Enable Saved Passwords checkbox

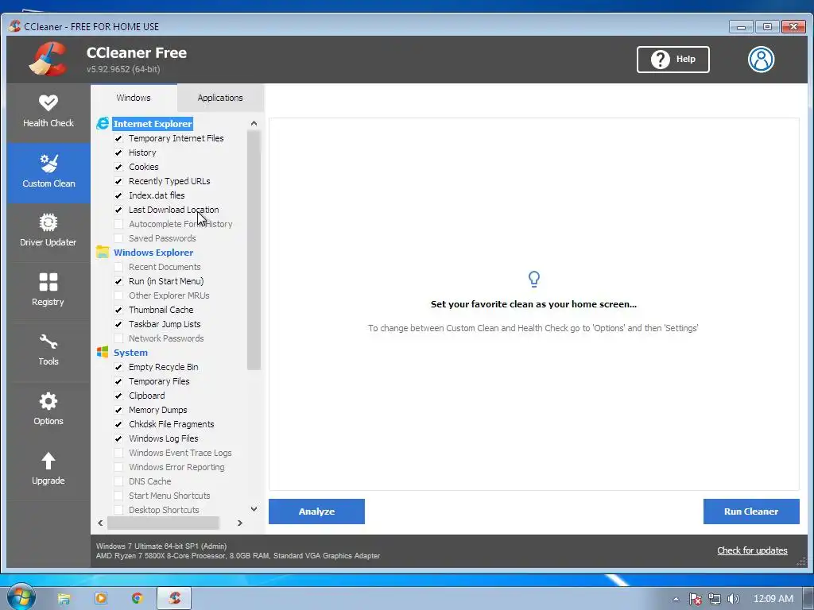118,238
